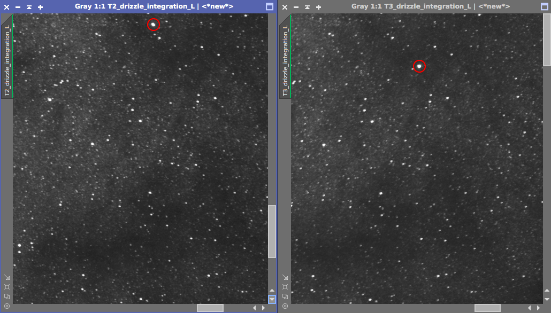
Task: Click fit-view icon in T3 window corner
Action: [x=285, y=287]
